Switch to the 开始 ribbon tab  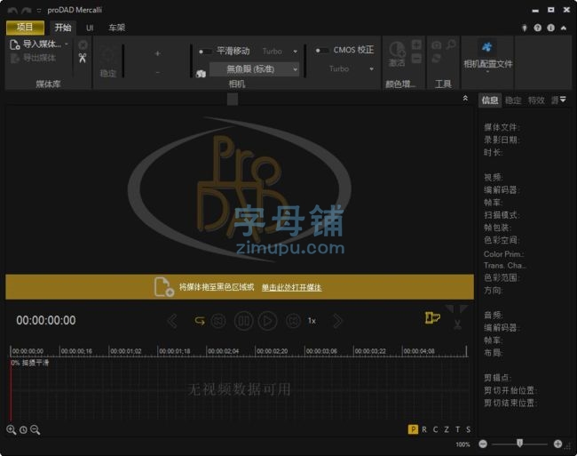point(63,28)
